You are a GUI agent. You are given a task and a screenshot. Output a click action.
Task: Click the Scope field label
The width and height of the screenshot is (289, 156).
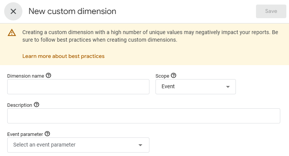point(162,76)
